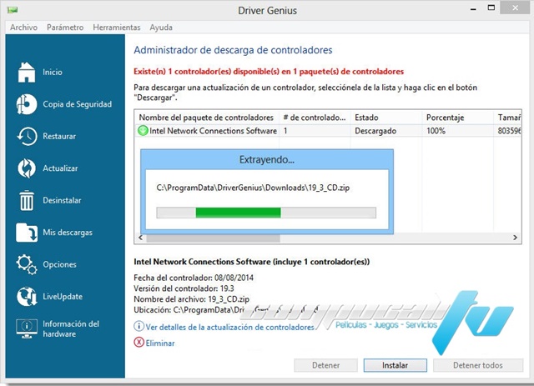Click the Opciones gears icon
This screenshot has width=534, height=386.
27,264
